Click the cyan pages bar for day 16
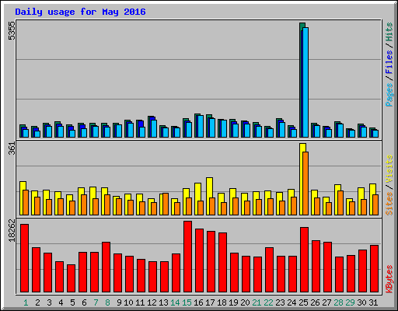Screen dimensions: 398x311 (201, 127)
